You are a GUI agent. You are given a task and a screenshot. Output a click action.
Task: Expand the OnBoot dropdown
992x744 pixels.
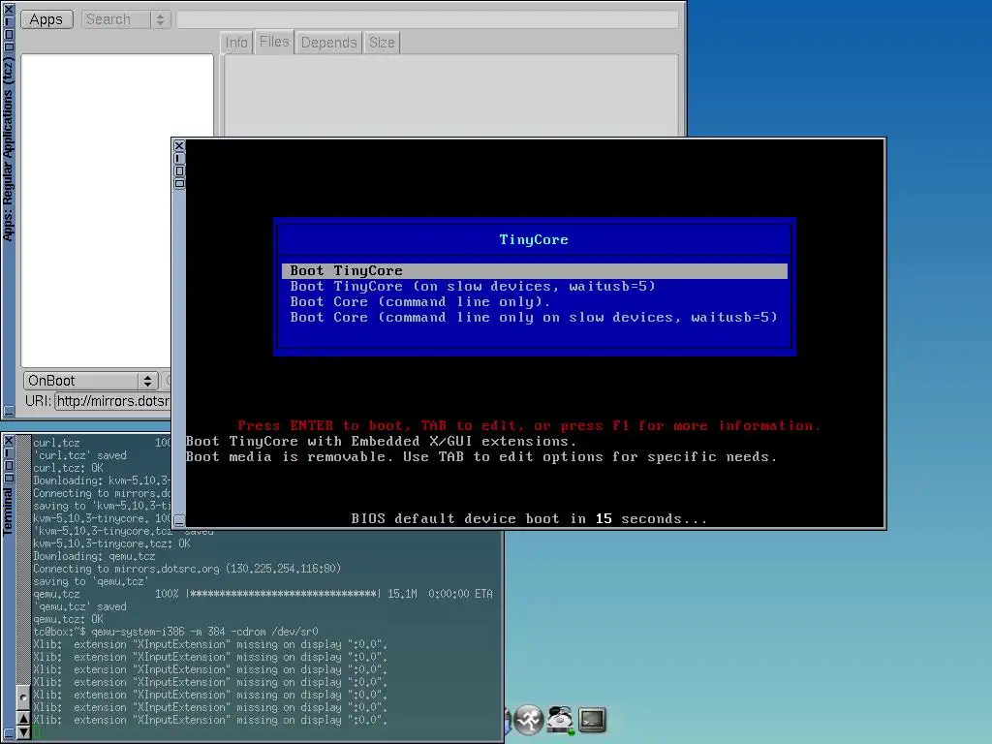[x=90, y=380]
